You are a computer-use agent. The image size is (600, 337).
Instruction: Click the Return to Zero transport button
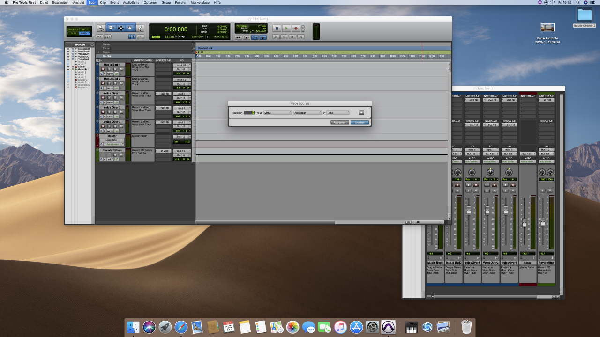tap(277, 37)
